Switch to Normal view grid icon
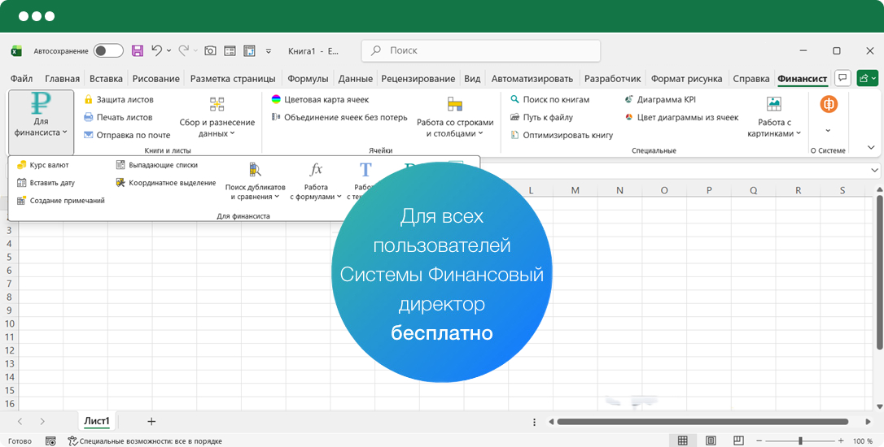 (683, 440)
